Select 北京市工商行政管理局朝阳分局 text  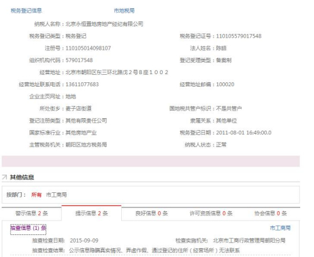[249, 241]
